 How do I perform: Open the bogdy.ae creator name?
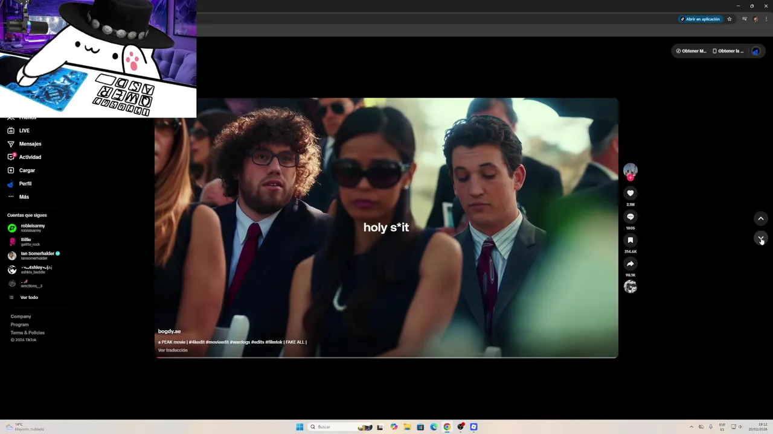pos(169,332)
